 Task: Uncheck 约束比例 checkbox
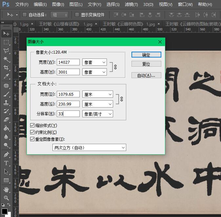click(32, 132)
